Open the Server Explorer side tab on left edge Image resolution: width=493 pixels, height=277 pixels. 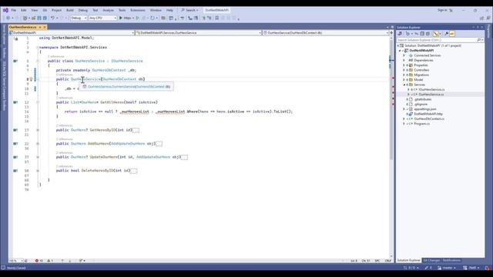4,35
